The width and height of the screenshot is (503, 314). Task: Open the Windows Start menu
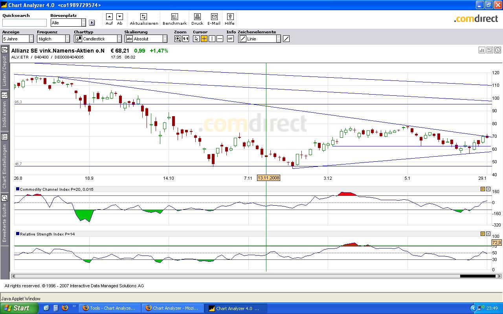tap(19, 308)
